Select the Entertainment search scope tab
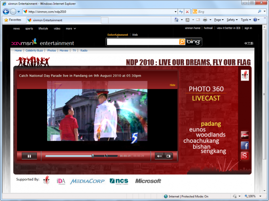269x201 pixels. [117, 34]
